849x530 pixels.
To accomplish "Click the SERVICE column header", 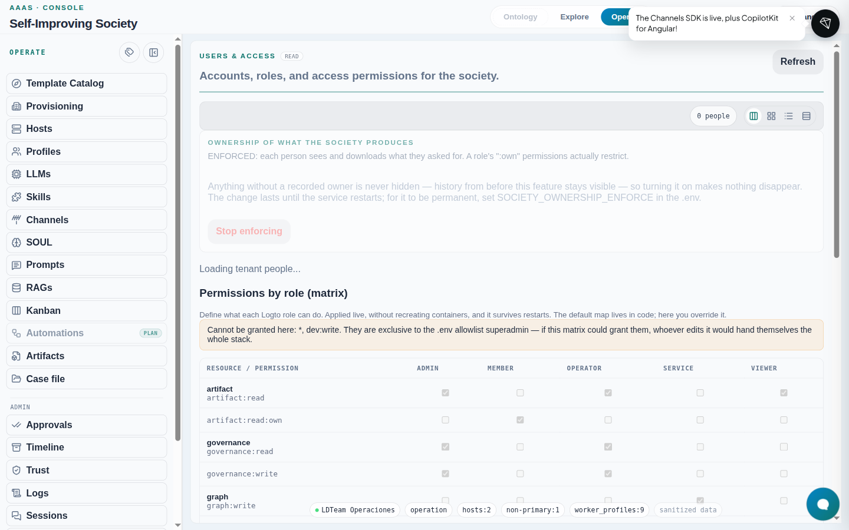I will (x=678, y=369).
